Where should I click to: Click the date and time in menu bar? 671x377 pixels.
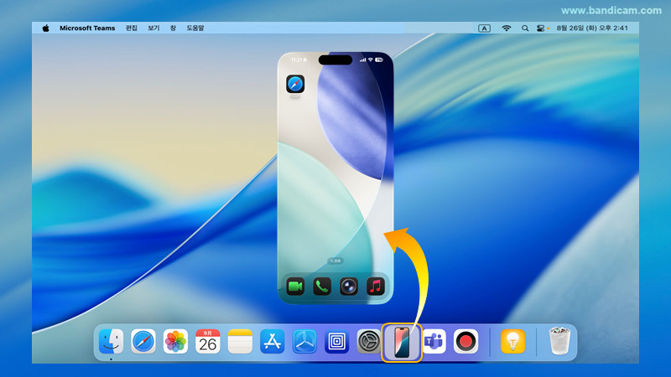pyautogui.click(x=592, y=28)
